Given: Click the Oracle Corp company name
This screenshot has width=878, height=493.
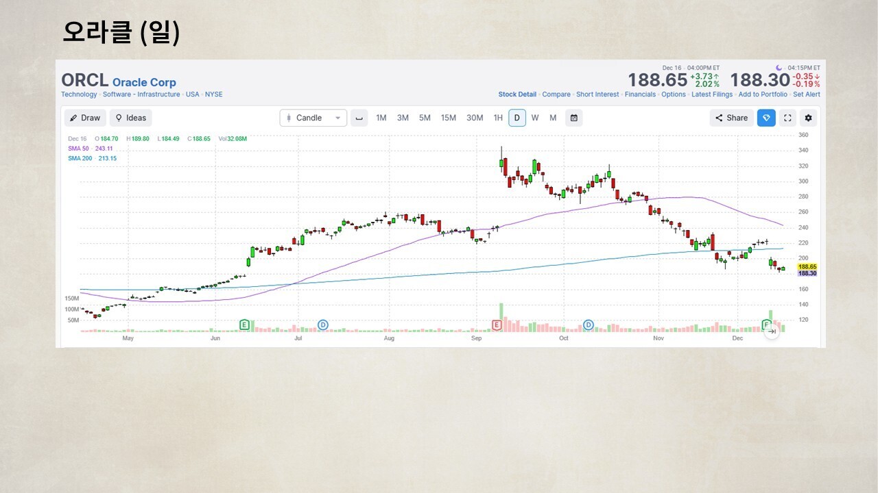Looking at the screenshot, I should (x=144, y=83).
